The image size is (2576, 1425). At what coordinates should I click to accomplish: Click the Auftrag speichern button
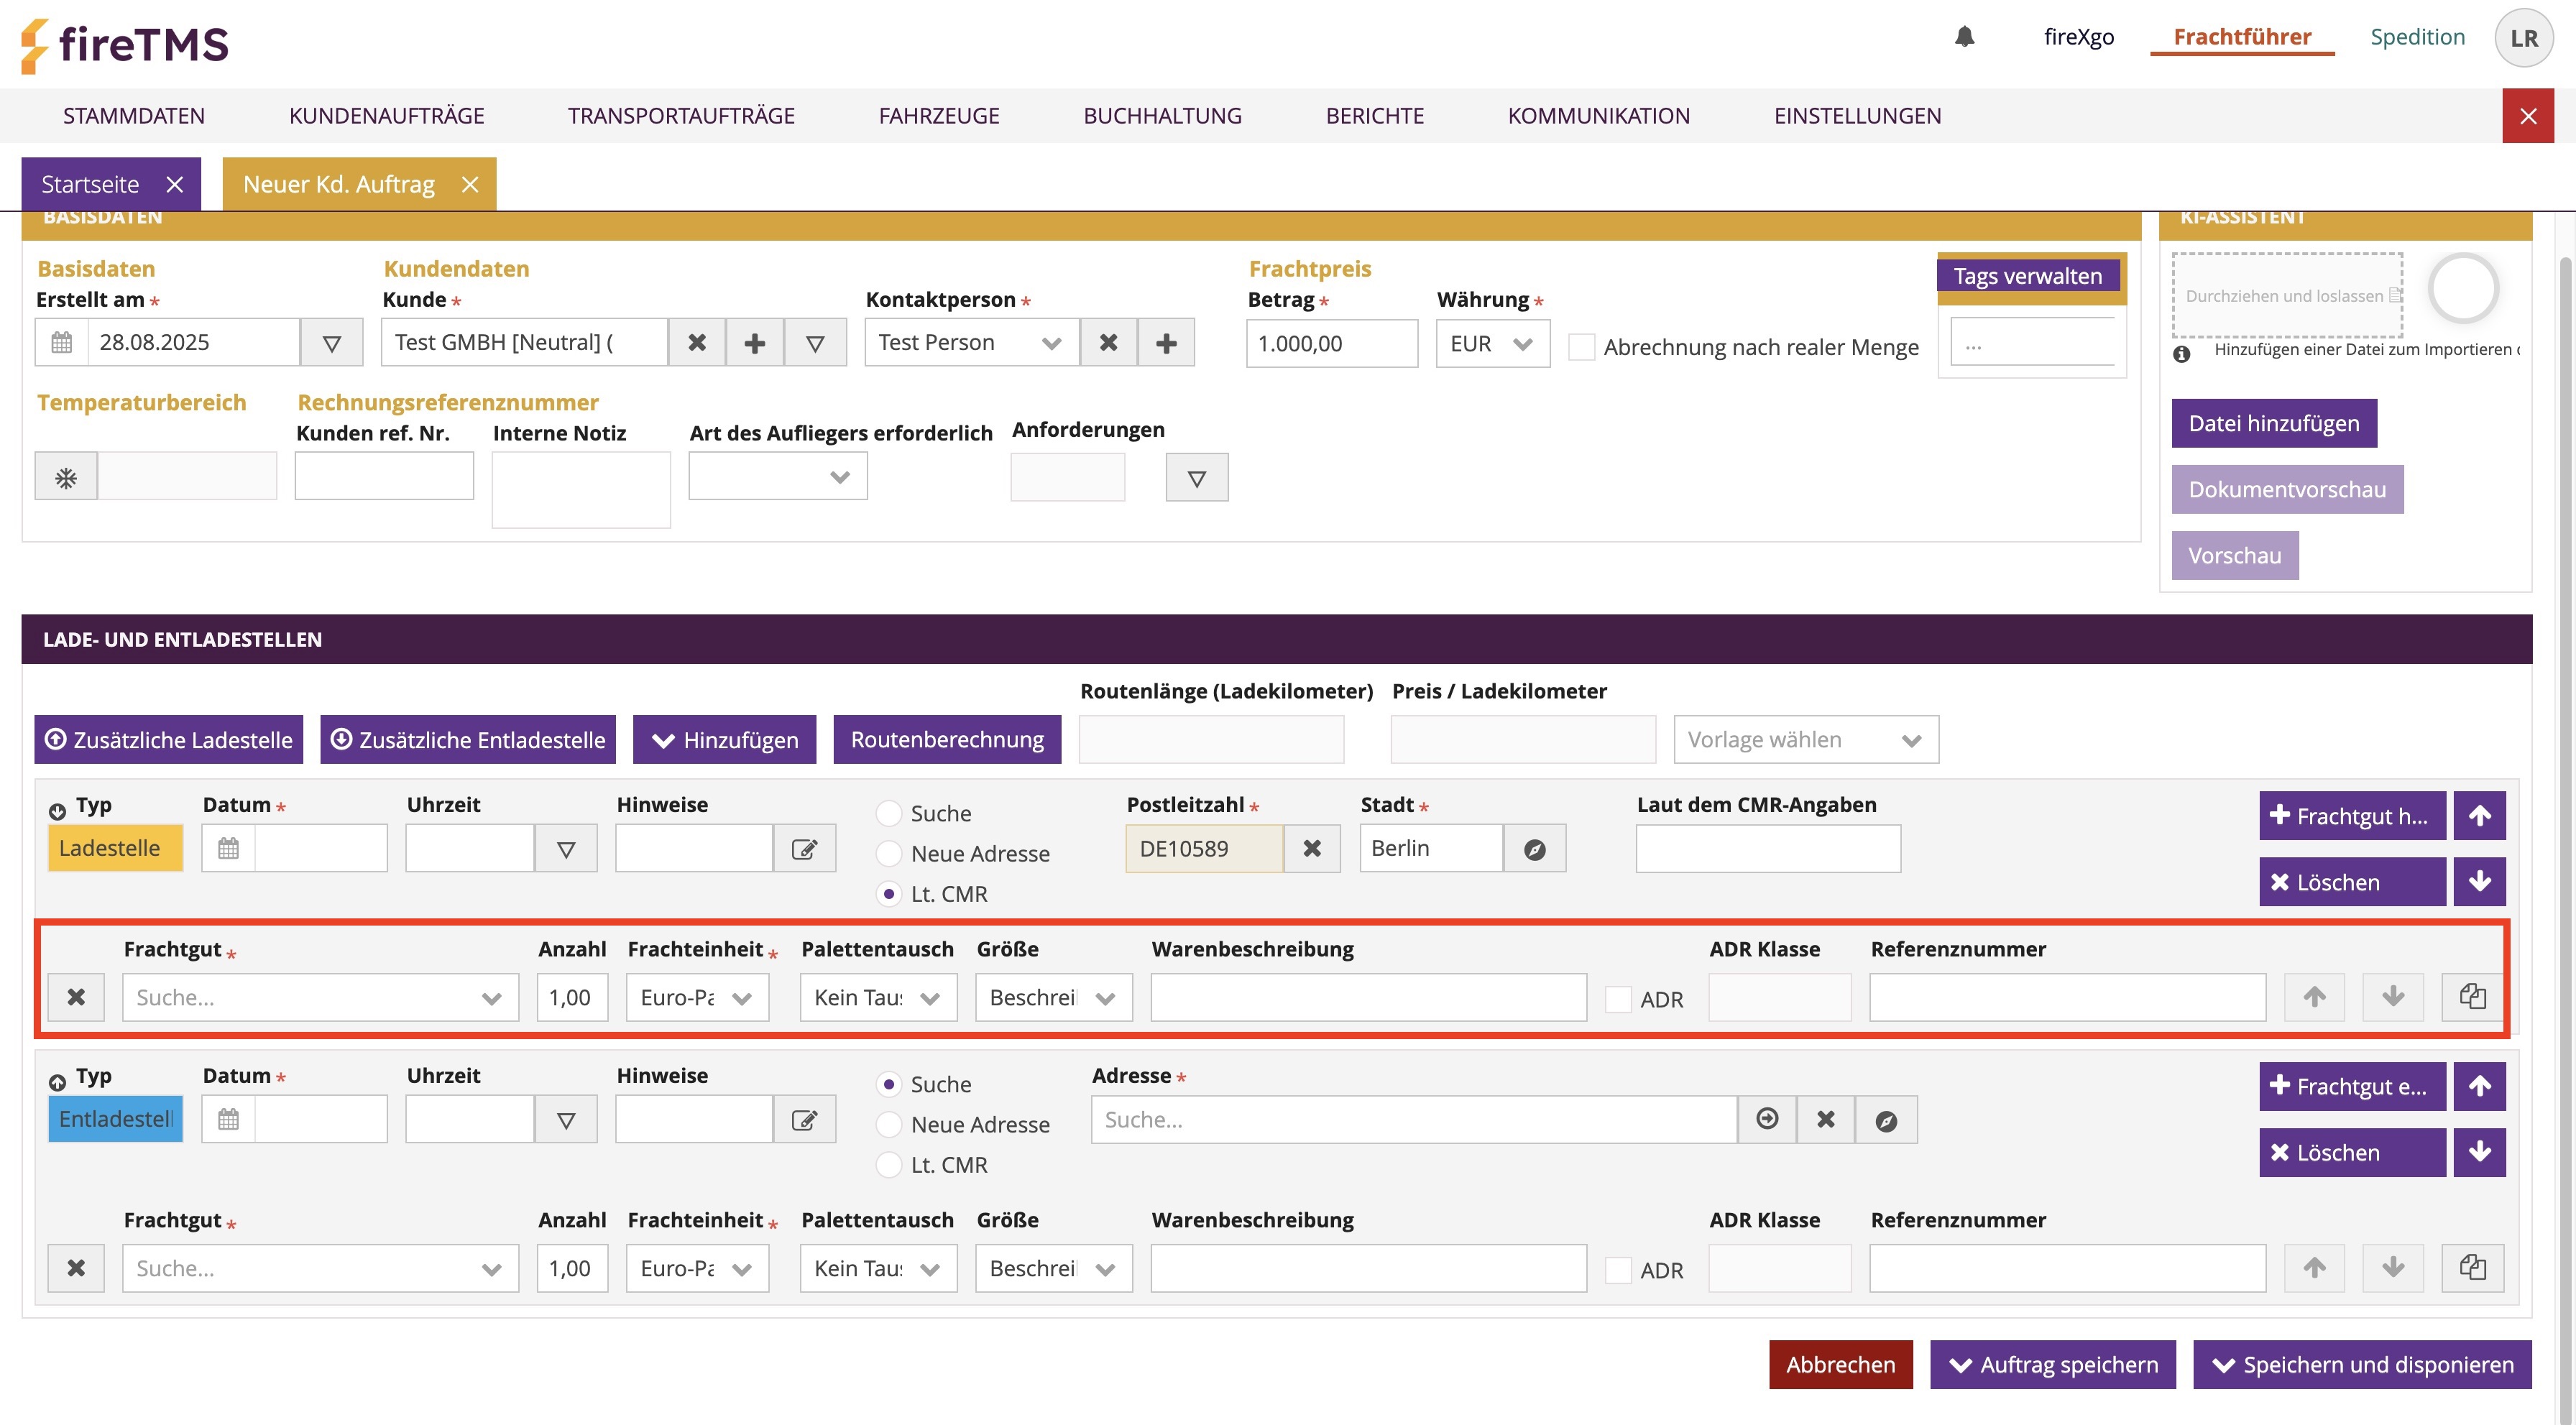tap(2052, 1365)
